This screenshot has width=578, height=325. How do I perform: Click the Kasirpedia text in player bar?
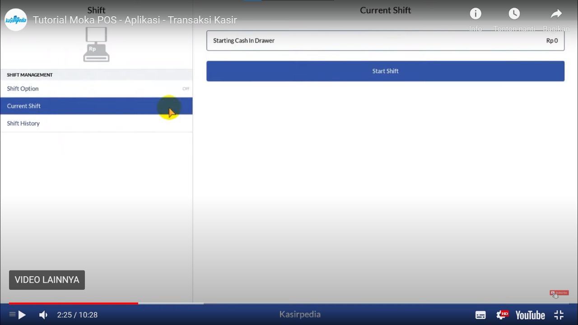(x=300, y=314)
